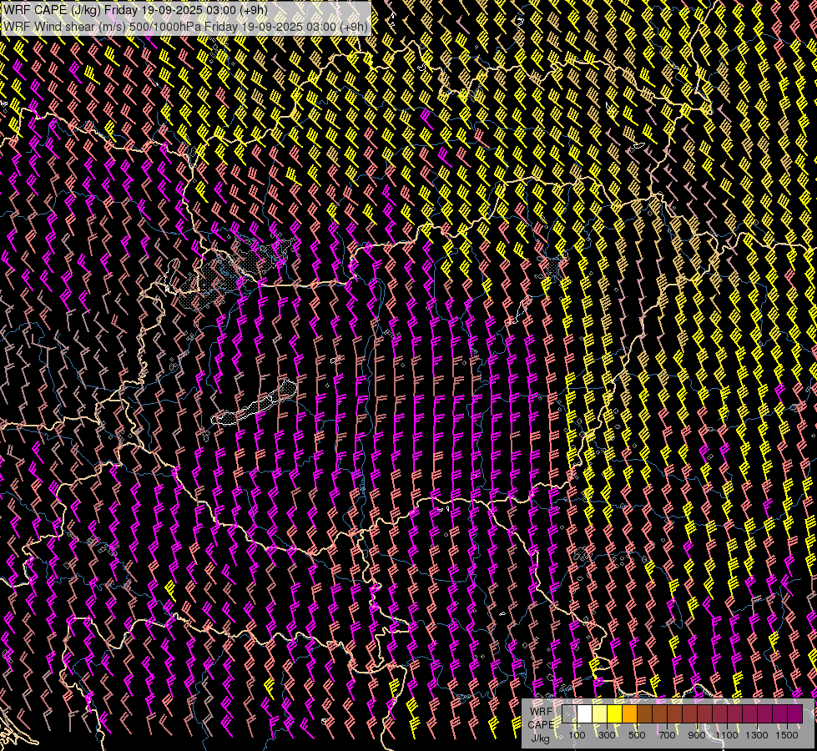The image size is (817, 751).
Task: Click the 500 legend value
Action: point(637,735)
